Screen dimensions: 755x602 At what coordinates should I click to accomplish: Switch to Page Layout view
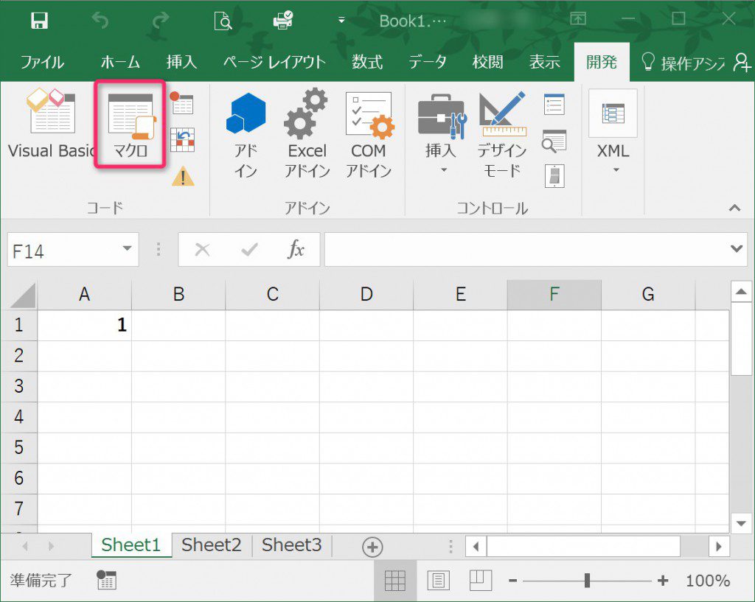coord(438,581)
